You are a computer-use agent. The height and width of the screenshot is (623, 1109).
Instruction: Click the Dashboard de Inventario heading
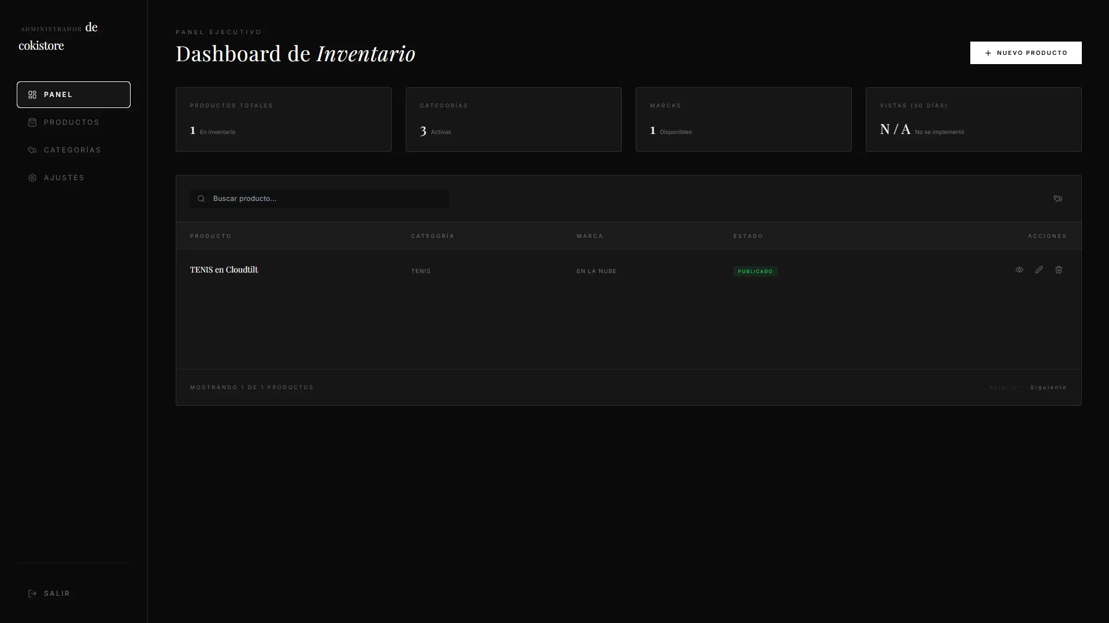295,54
